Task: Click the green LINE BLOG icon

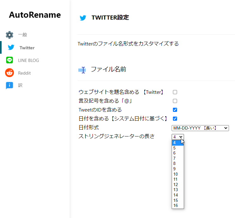Action: click(x=10, y=60)
